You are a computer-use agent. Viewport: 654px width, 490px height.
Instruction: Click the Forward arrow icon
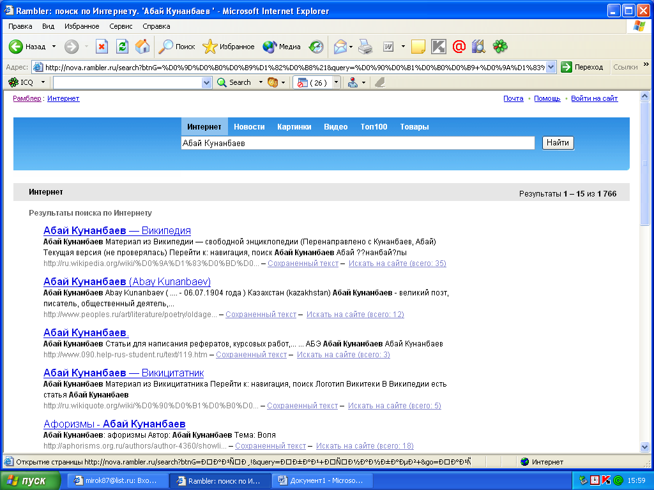[72, 46]
